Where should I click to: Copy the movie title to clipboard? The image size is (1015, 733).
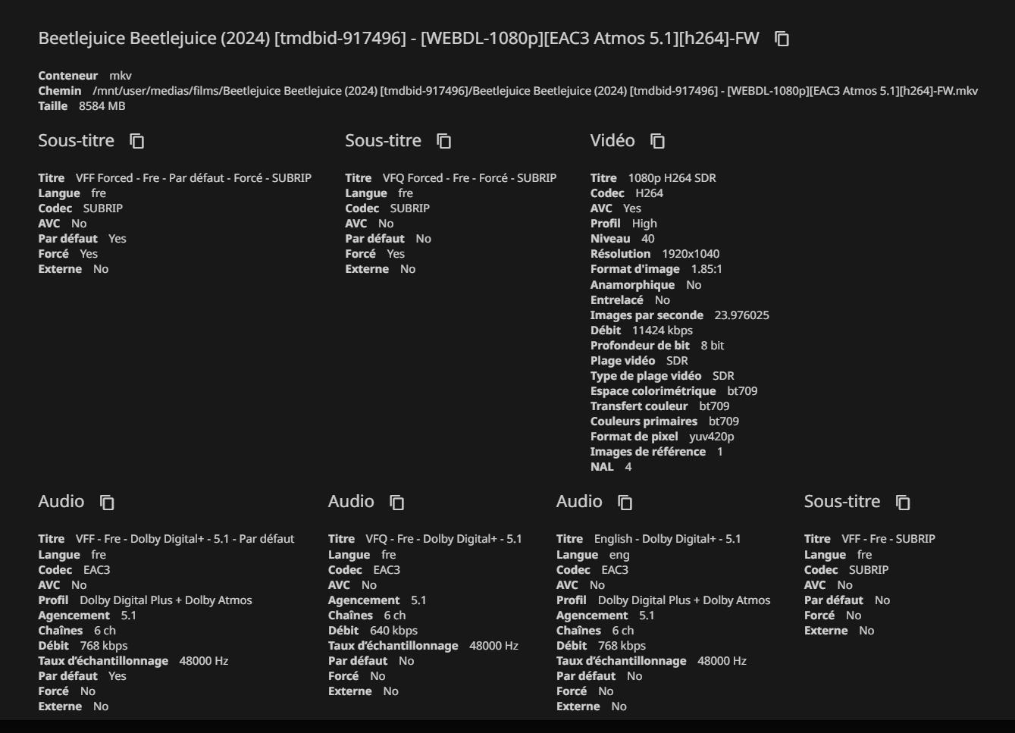pyautogui.click(x=782, y=38)
